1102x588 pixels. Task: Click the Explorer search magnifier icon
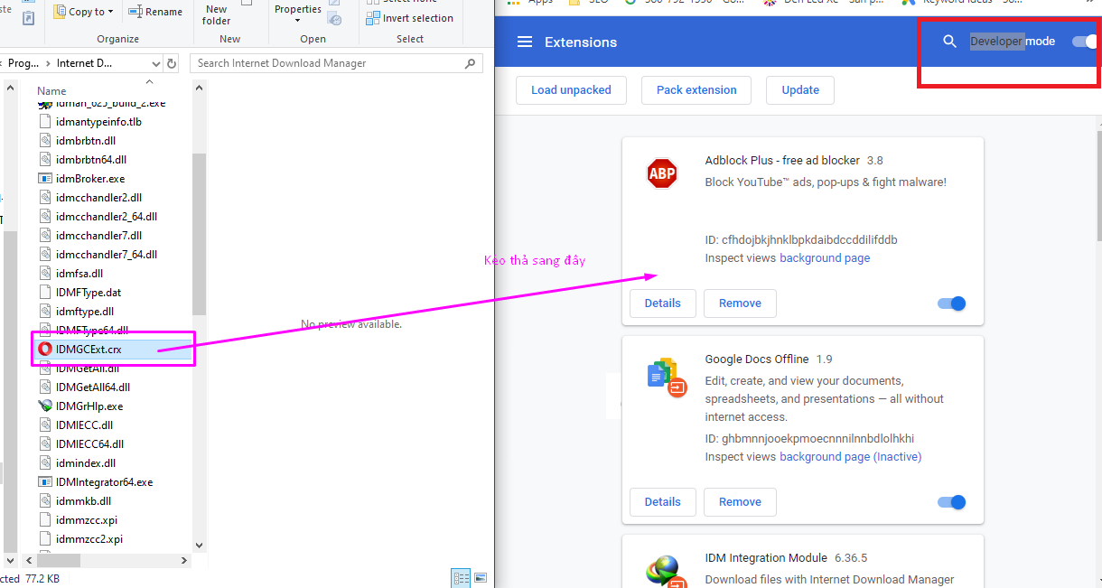pos(471,63)
